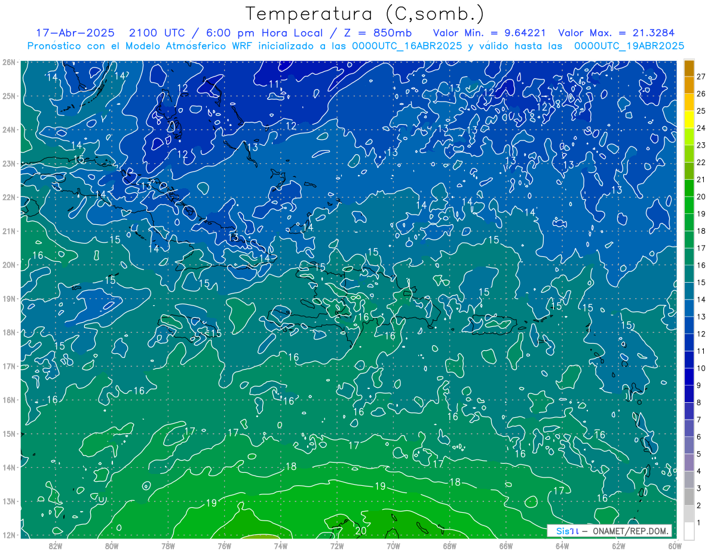Click the '11' contour label on map
Screen dimensions: 717x554
274,84
